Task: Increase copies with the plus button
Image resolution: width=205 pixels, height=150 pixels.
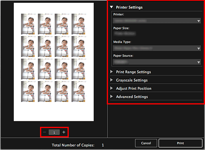Action: click(64, 132)
